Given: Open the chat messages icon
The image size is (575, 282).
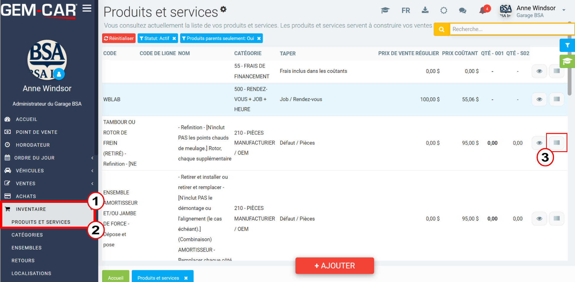Looking at the screenshot, I should click(463, 11).
